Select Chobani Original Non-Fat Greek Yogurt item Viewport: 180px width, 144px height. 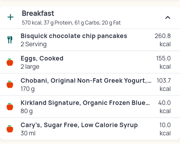point(90,84)
